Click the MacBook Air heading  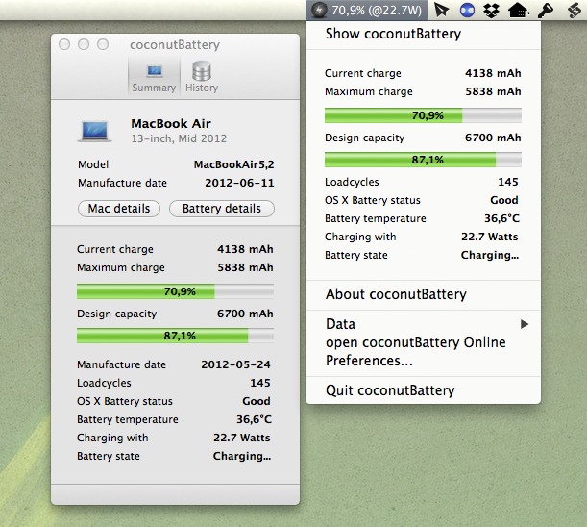[171, 123]
